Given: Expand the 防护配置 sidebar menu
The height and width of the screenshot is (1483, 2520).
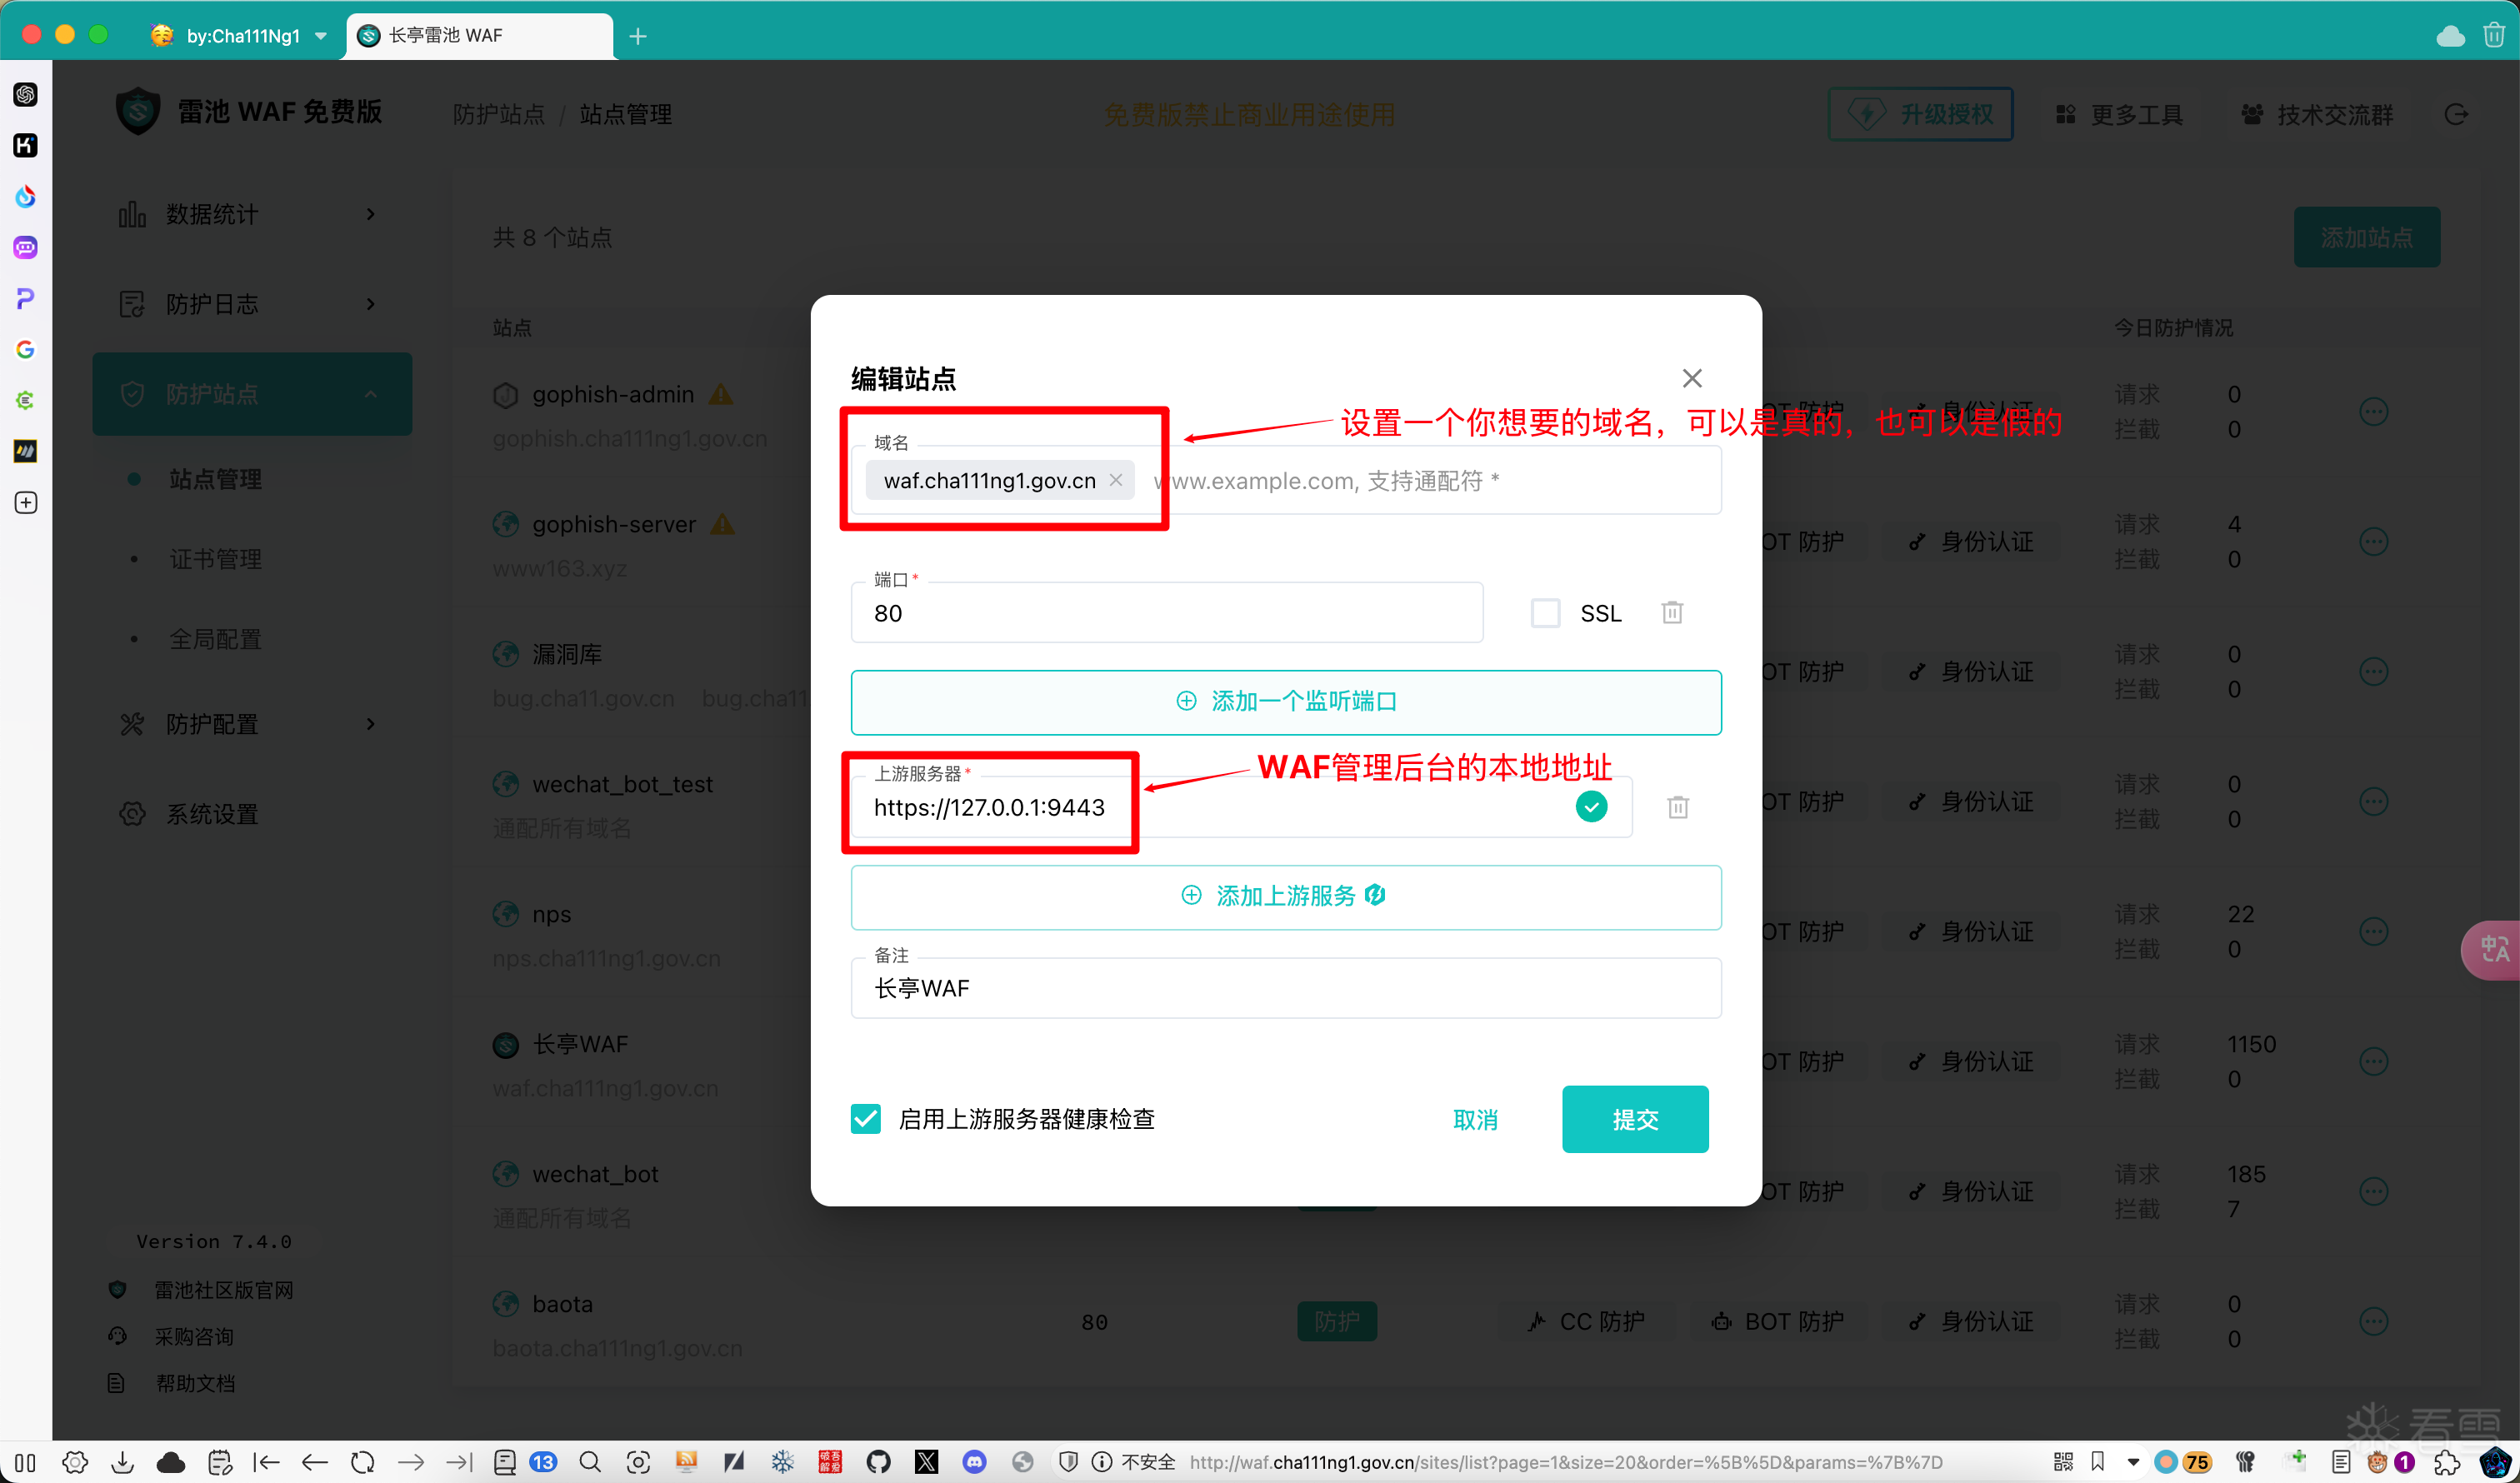Looking at the screenshot, I should [x=250, y=724].
